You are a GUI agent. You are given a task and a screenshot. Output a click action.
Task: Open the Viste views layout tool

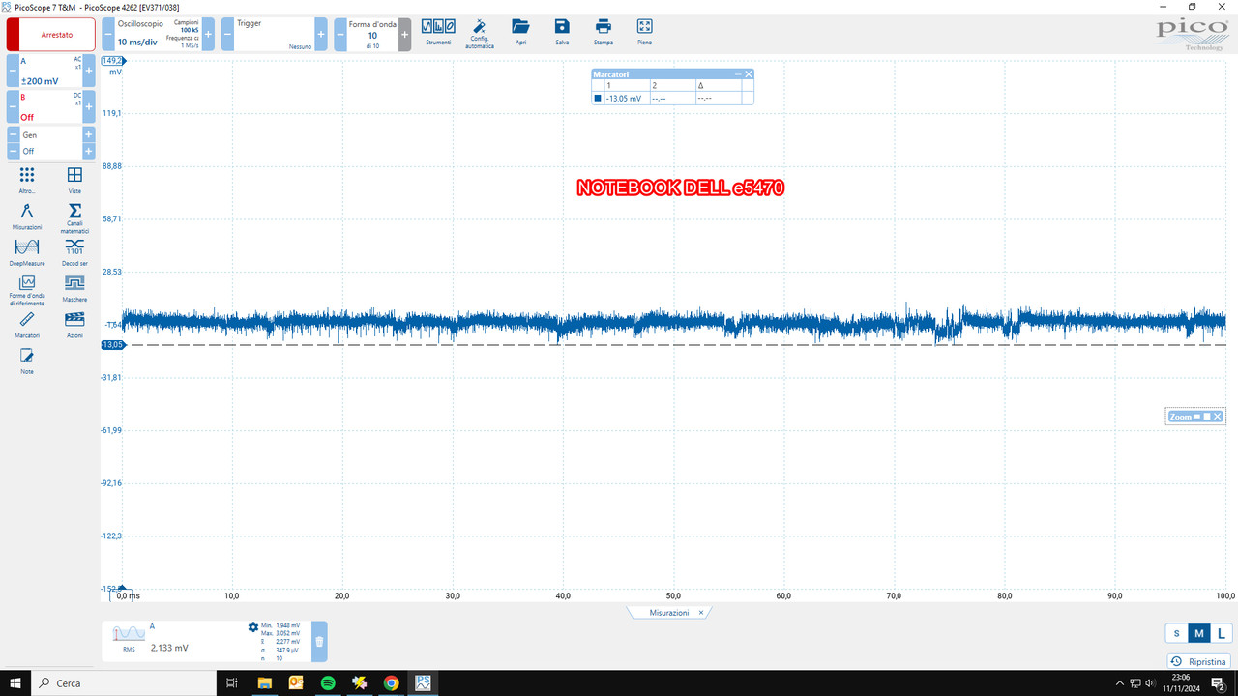[74, 180]
